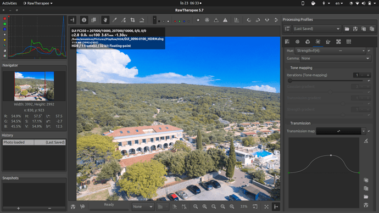Screen dimensions: 379x213
Task: Toggle sharpening contrast mask preview
Action: click(x=207, y=20)
